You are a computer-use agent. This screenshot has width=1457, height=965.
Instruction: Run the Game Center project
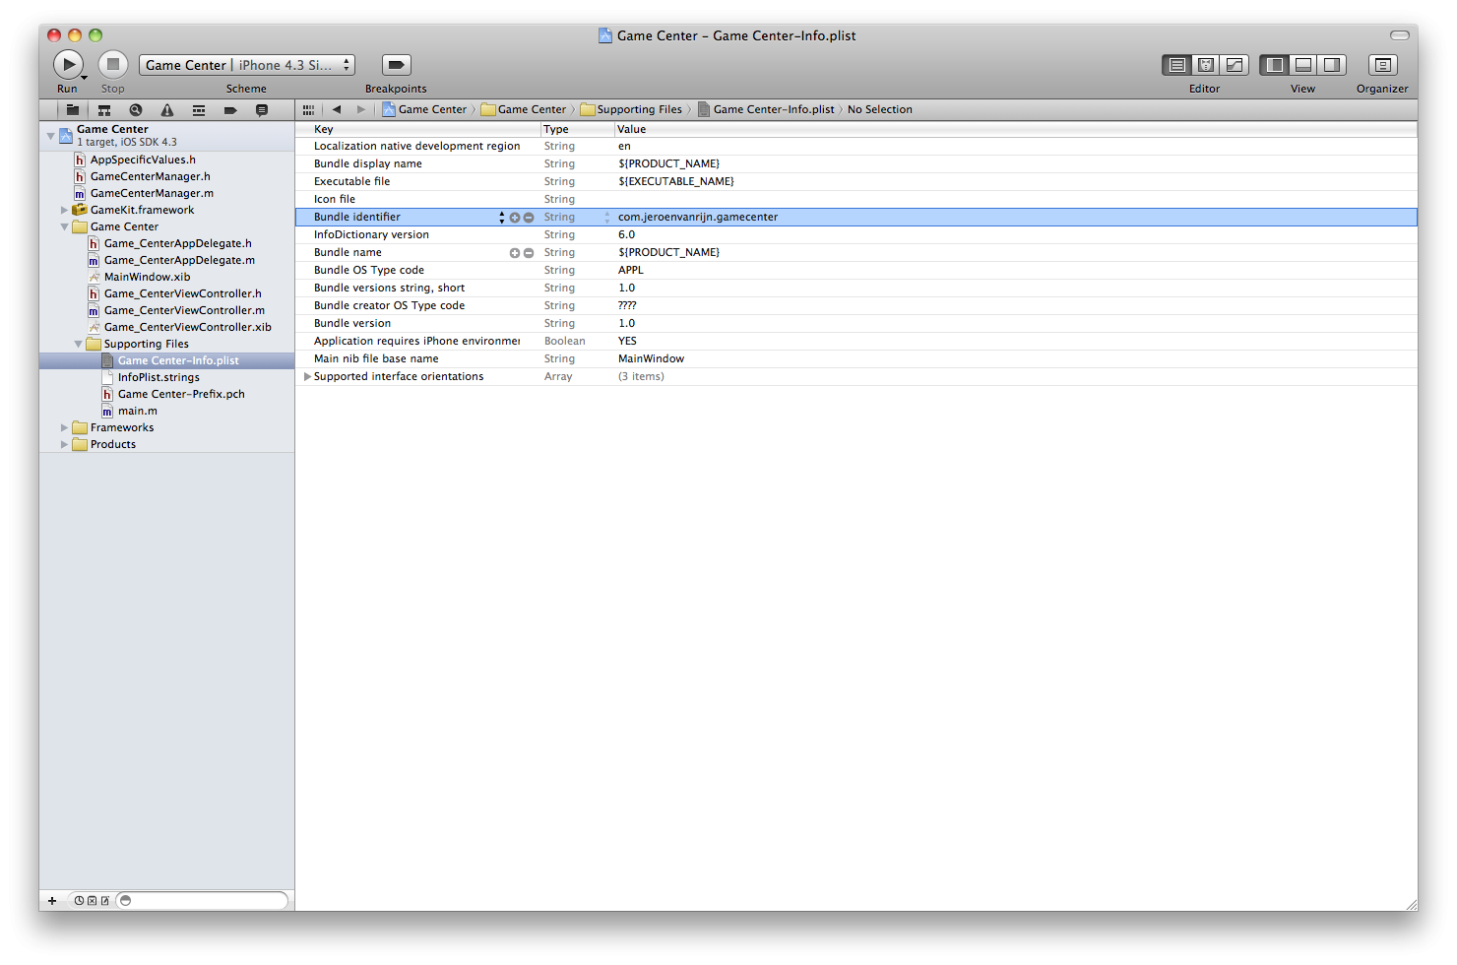pos(67,65)
